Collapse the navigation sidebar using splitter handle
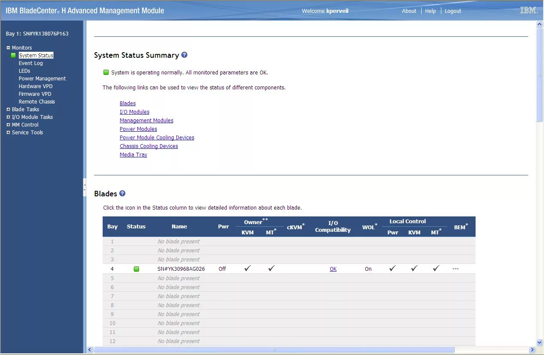This screenshot has width=544, height=355. (x=85, y=187)
